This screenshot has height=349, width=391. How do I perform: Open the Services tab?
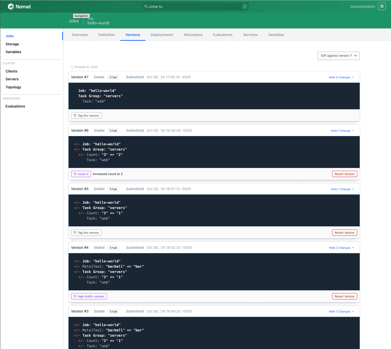[x=250, y=35]
